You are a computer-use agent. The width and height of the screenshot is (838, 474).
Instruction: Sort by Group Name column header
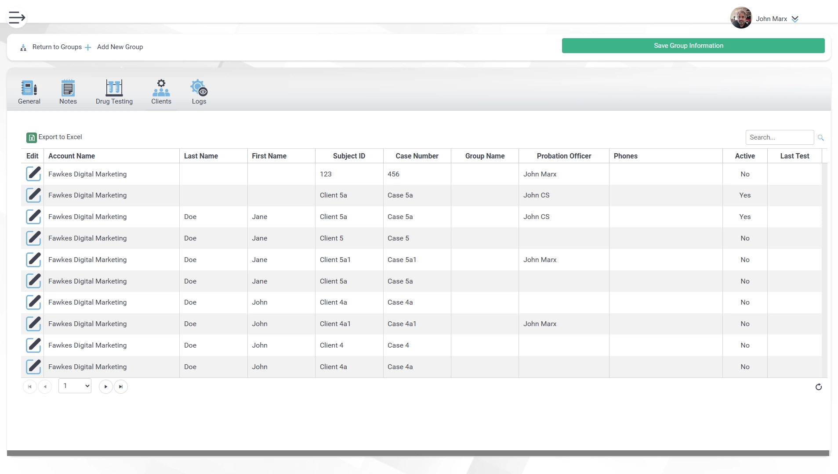coord(485,156)
